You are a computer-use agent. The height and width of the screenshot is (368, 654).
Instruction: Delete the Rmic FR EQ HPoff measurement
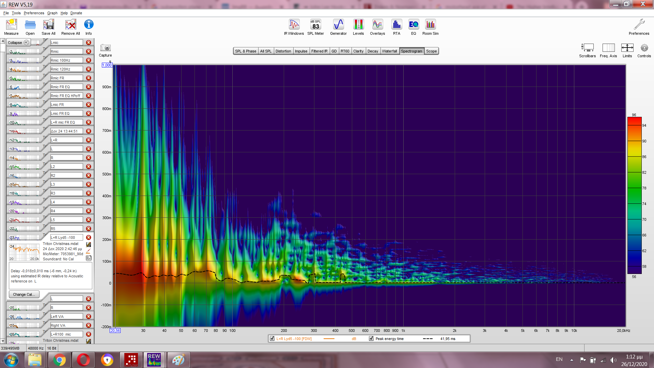point(89,96)
